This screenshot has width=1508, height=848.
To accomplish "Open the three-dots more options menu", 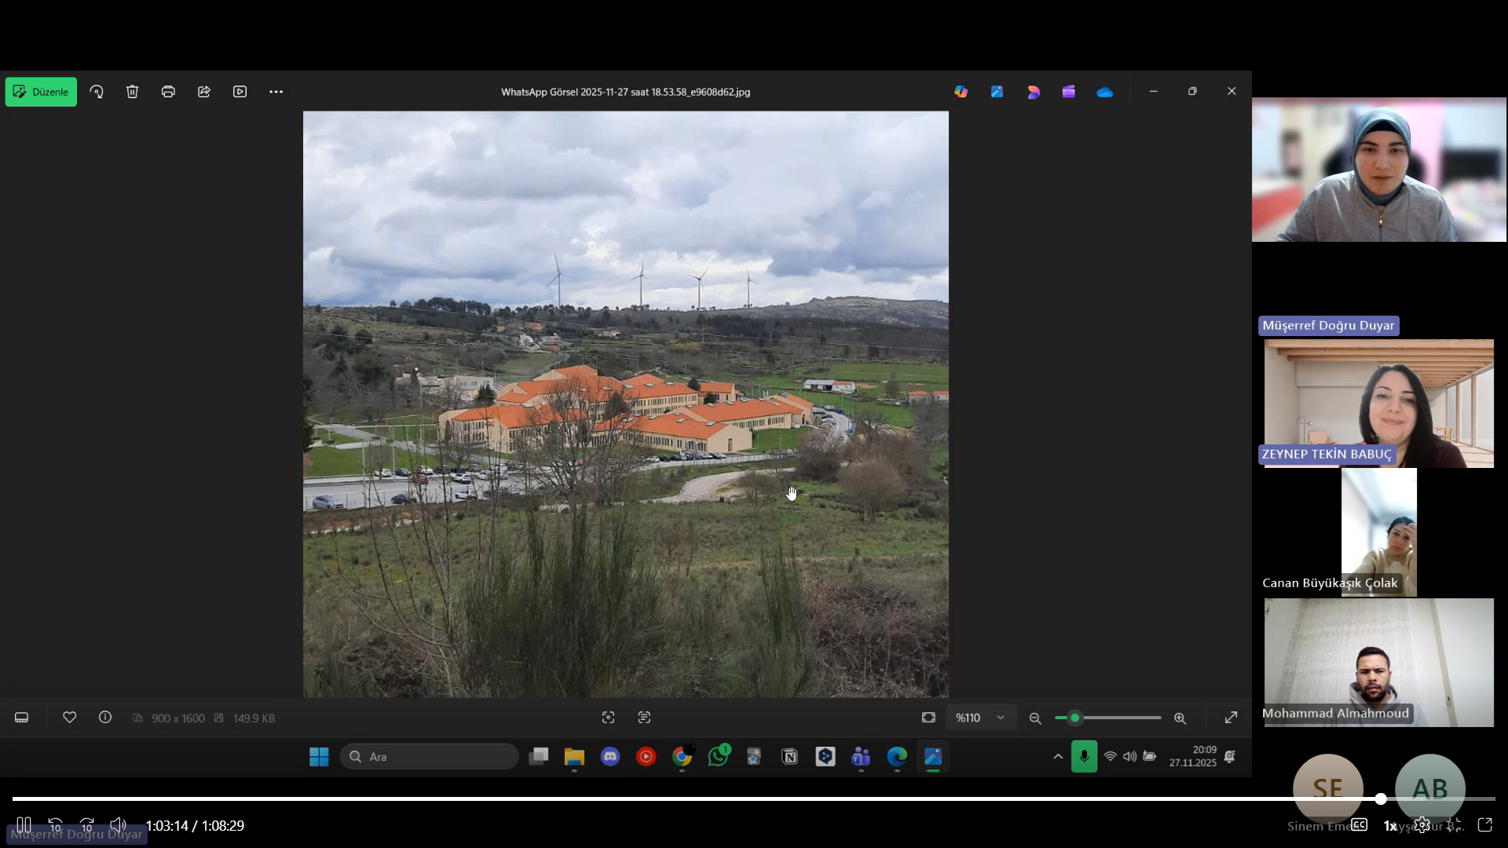I will point(276,92).
